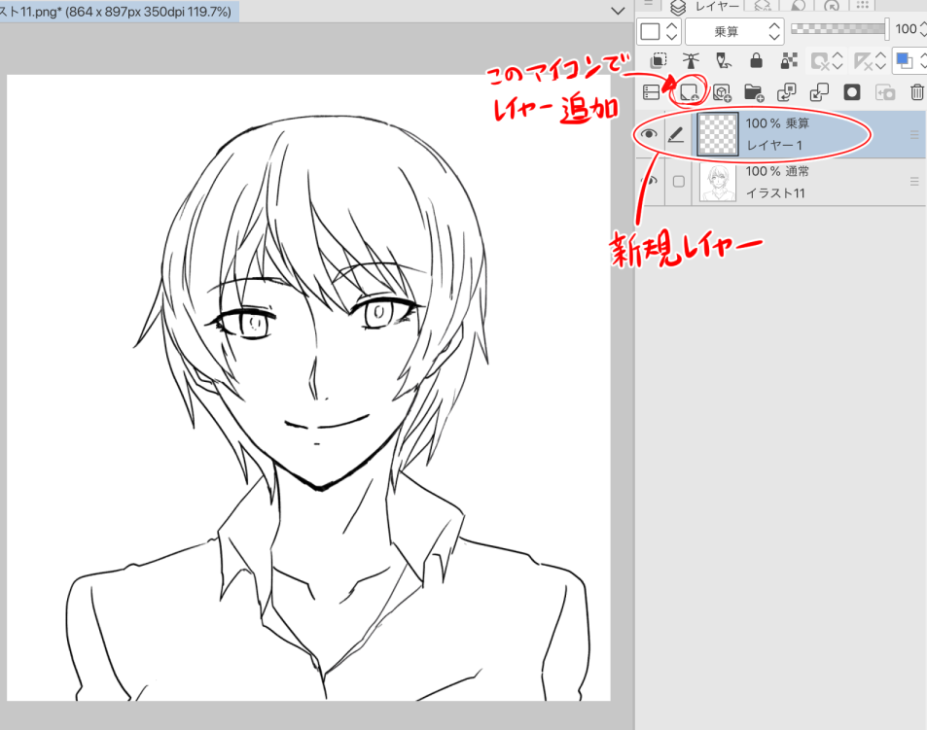Screen dimensions: 927x730
Task: Toggle the lock layer padlock
Action: [x=756, y=60]
